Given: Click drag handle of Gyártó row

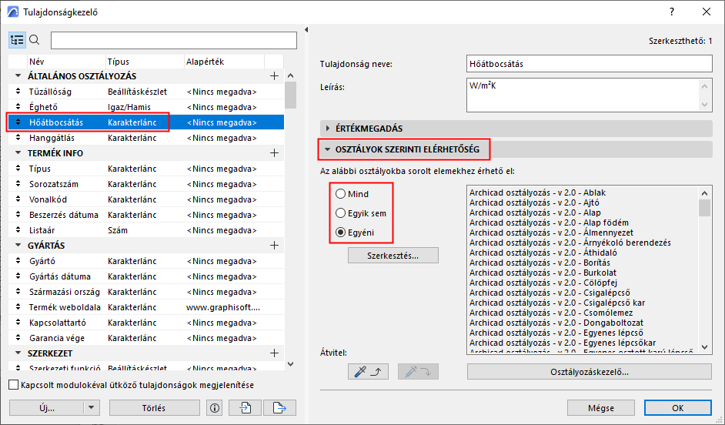Looking at the screenshot, I should tap(18, 261).
